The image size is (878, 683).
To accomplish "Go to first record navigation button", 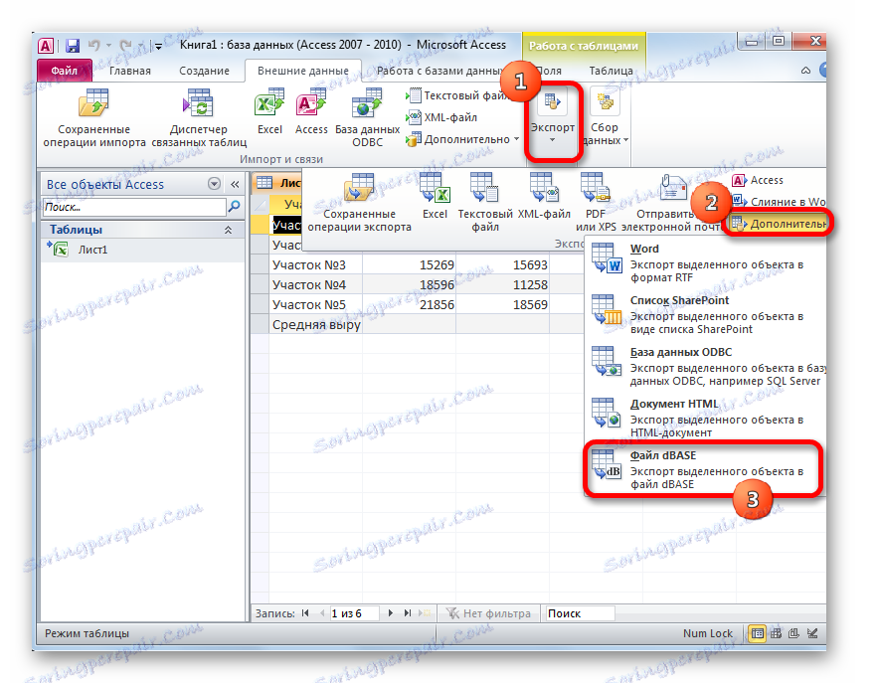I will [x=305, y=613].
